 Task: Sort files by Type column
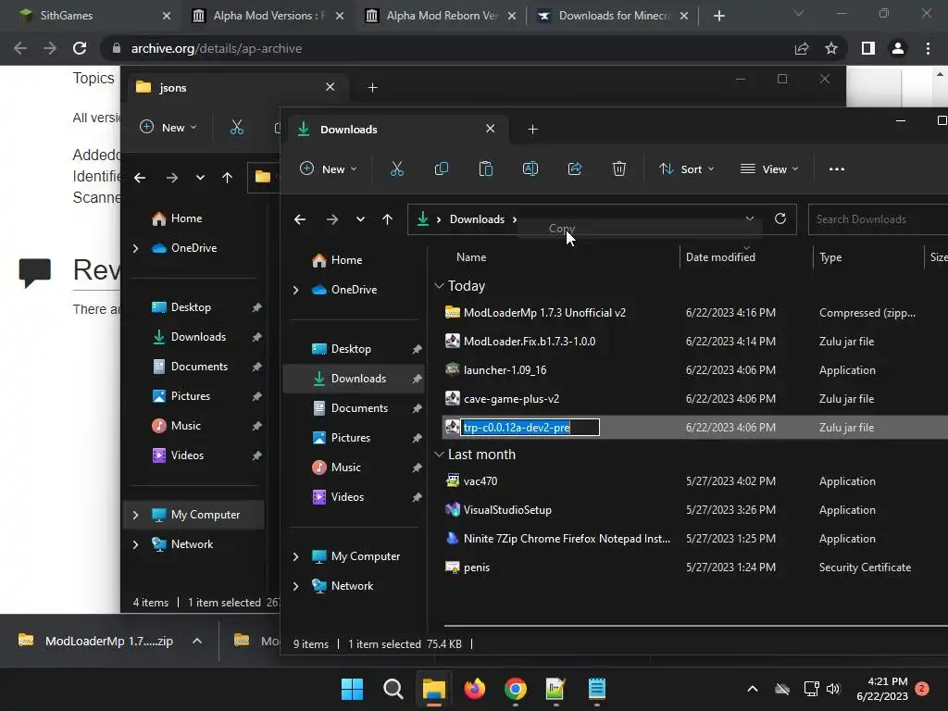click(x=830, y=257)
